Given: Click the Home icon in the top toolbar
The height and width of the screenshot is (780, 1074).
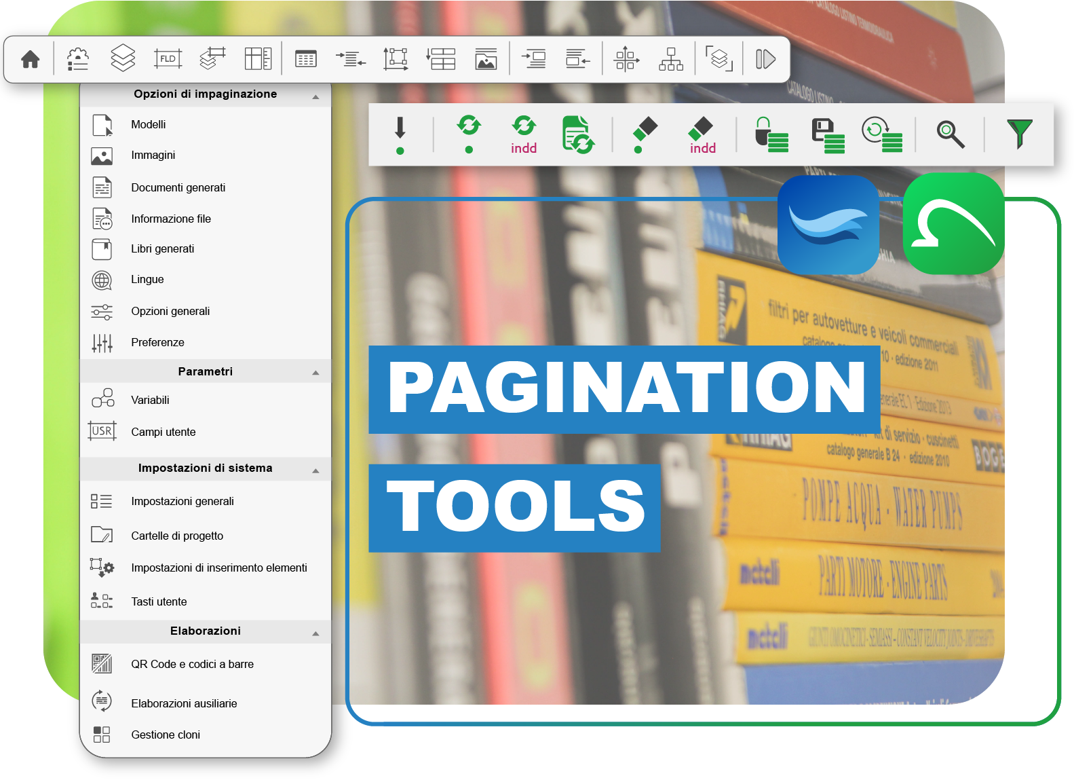Looking at the screenshot, I should [x=31, y=60].
